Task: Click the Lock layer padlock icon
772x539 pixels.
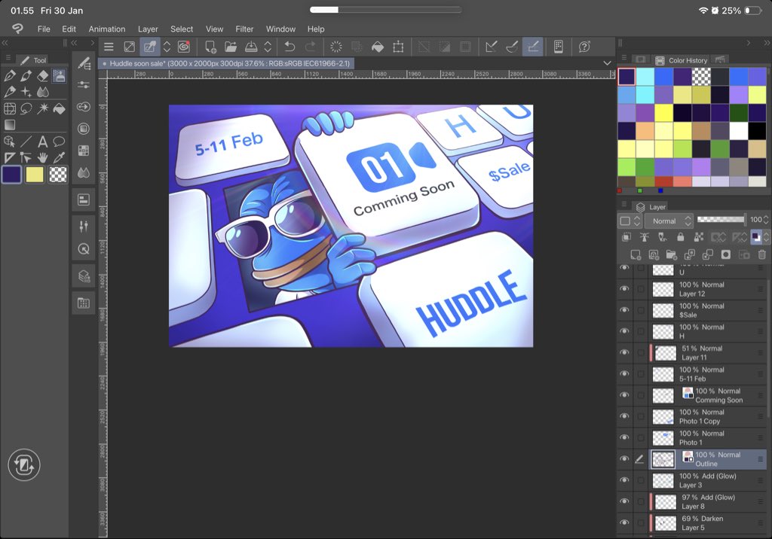Action: (681, 237)
